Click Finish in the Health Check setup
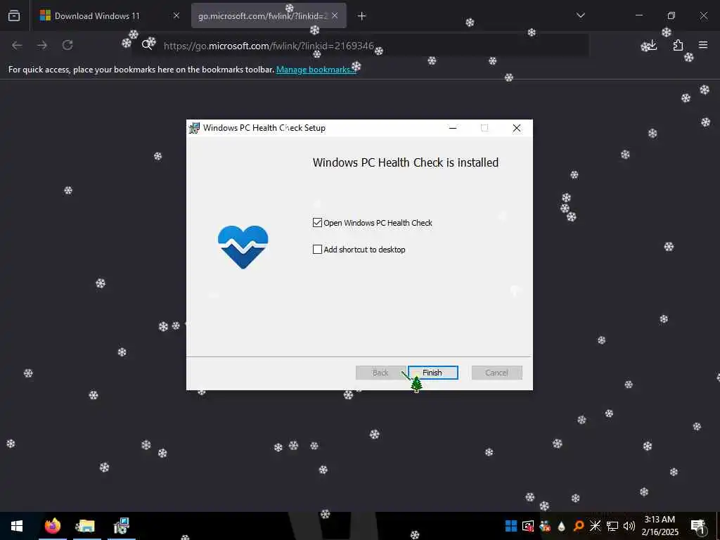Image resolution: width=720 pixels, height=540 pixels. (x=432, y=373)
